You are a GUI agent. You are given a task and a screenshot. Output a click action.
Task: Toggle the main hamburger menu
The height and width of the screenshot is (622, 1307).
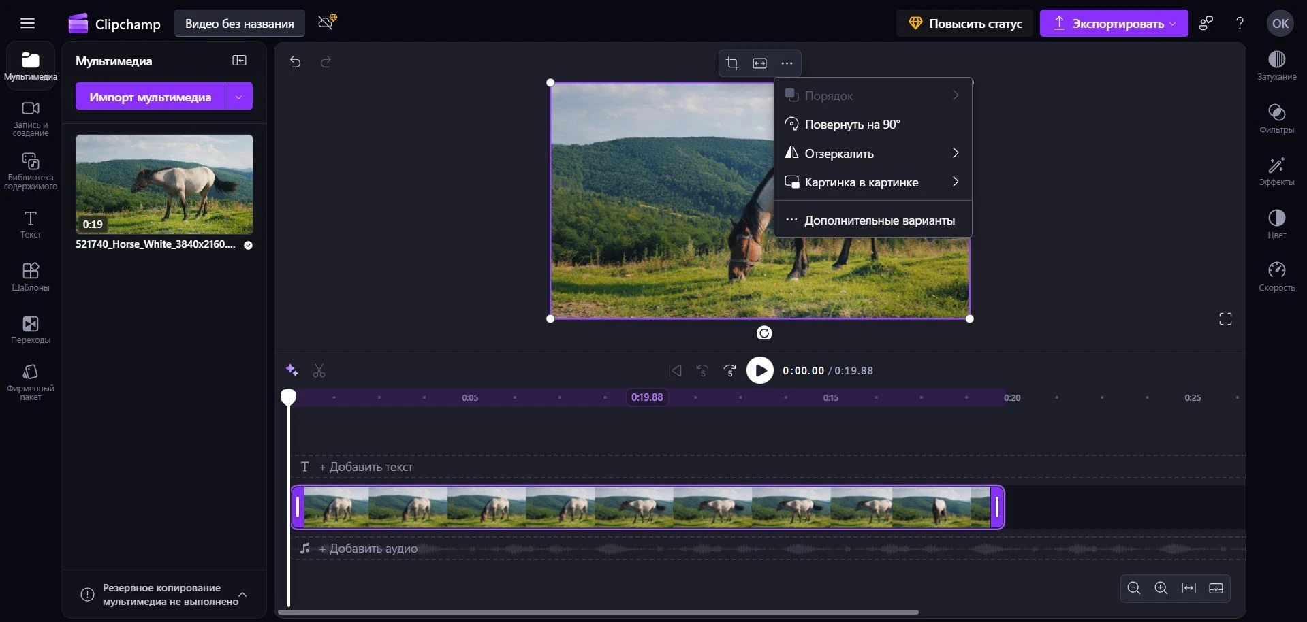pyautogui.click(x=27, y=24)
